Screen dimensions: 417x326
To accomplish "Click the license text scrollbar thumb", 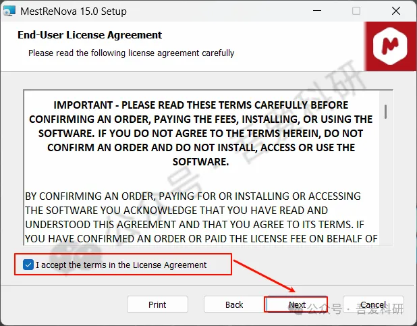I will [x=385, y=112].
